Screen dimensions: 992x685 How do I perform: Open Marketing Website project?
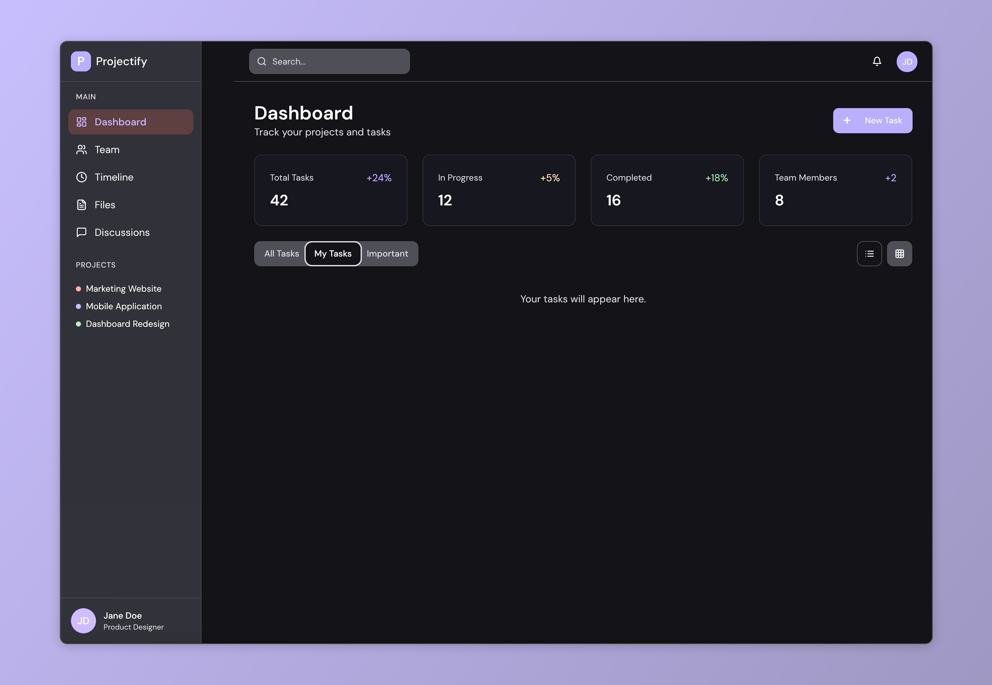(123, 289)
